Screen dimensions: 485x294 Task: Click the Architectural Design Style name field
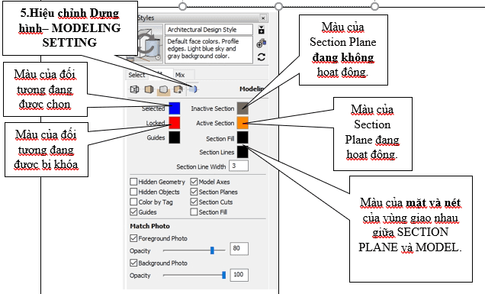209,30
